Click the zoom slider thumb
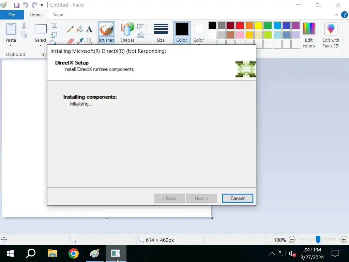349x262 pixels. [318, 239]
